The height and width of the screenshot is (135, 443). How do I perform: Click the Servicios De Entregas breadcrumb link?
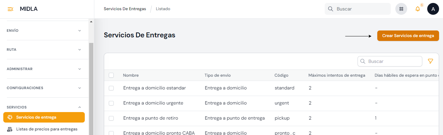pyautogui.click(x=125, y=9)
